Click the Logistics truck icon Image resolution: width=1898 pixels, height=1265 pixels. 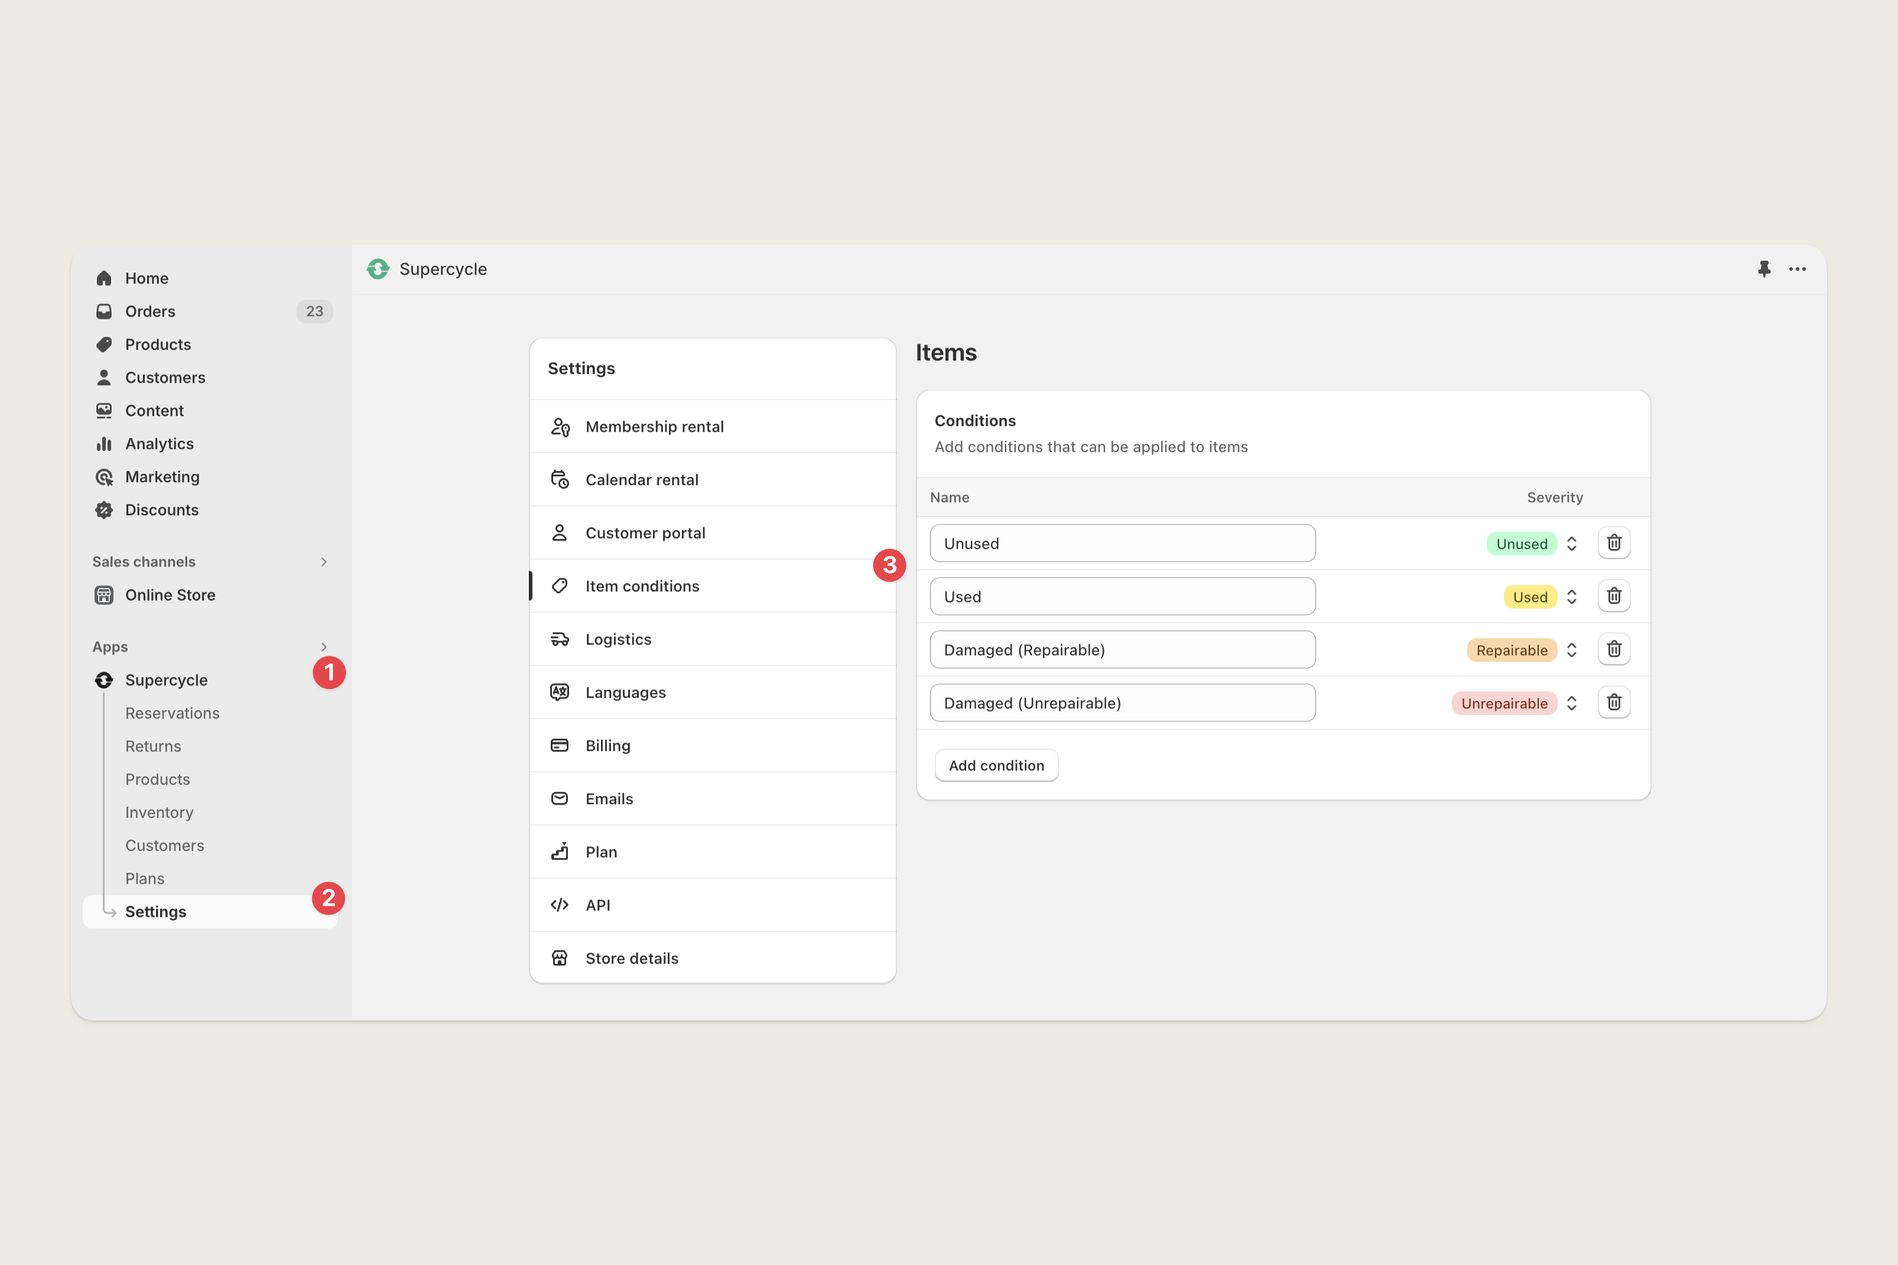coord(560,640)
